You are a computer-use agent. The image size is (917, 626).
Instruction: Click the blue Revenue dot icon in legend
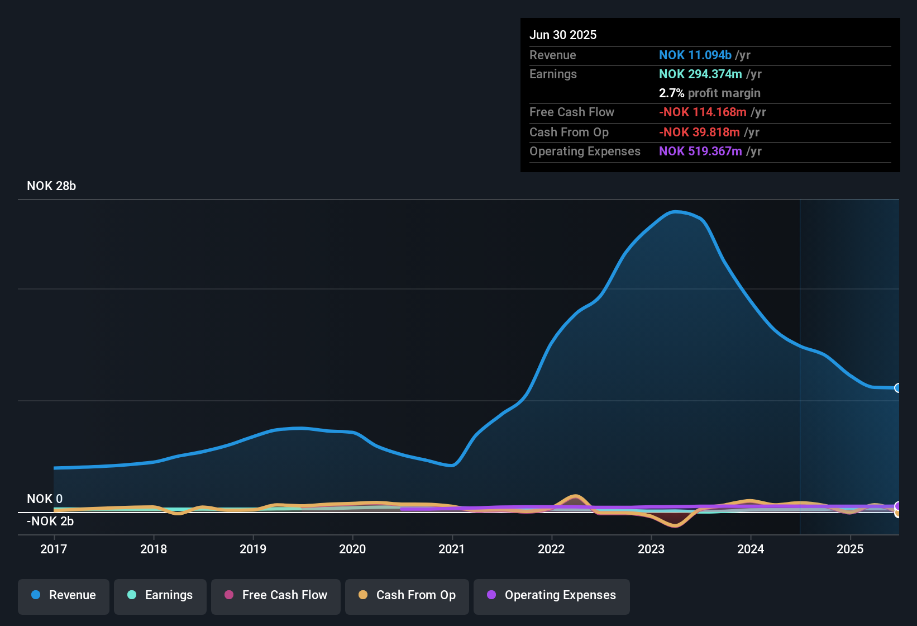(36, 595)
